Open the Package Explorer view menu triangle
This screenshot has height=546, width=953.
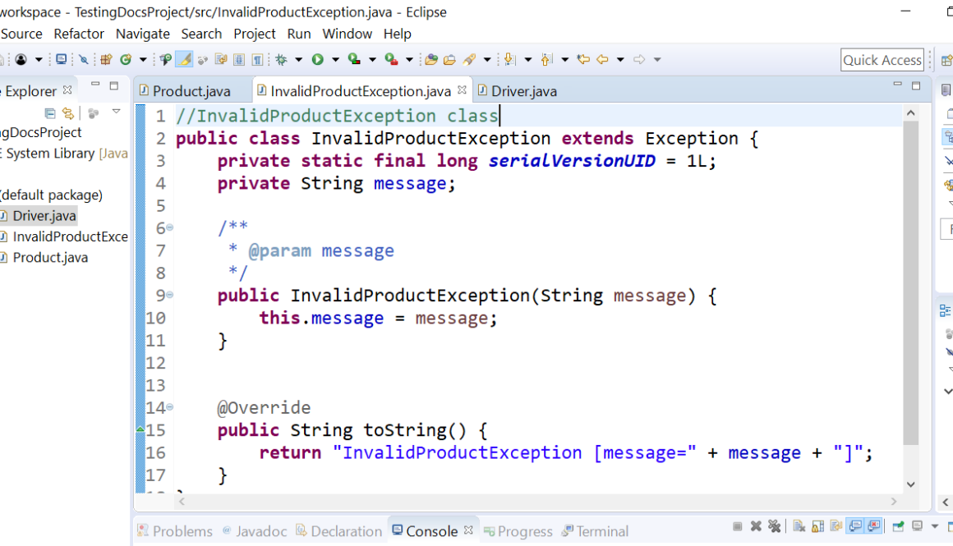116,112
